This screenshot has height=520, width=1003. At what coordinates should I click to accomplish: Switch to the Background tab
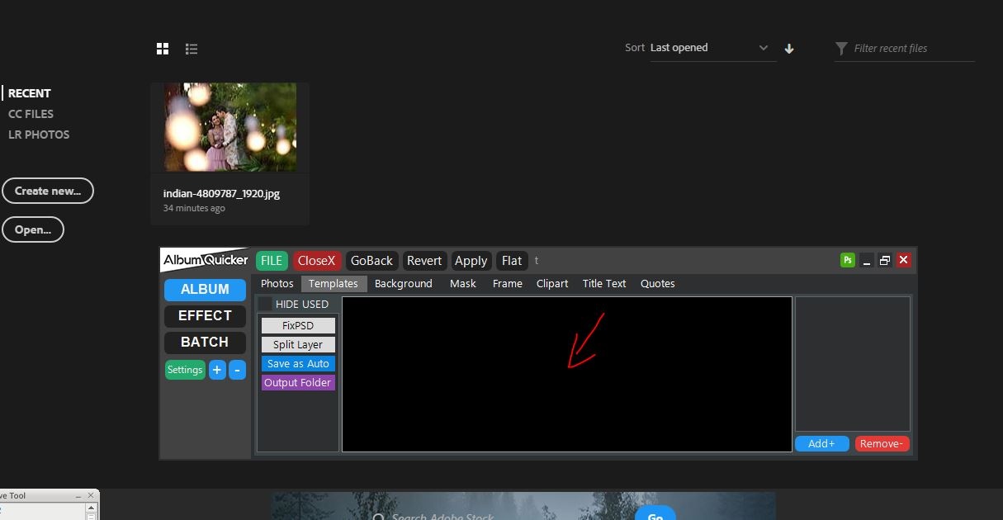pyautogui.click(x=404, y=283)
